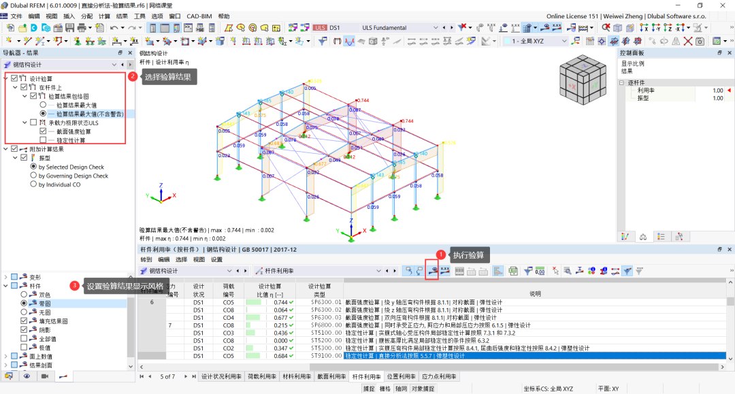Viewport: 735px width, 394px height.
Task: Click the nodal support tool icon
Action: [x=78, y=42]
